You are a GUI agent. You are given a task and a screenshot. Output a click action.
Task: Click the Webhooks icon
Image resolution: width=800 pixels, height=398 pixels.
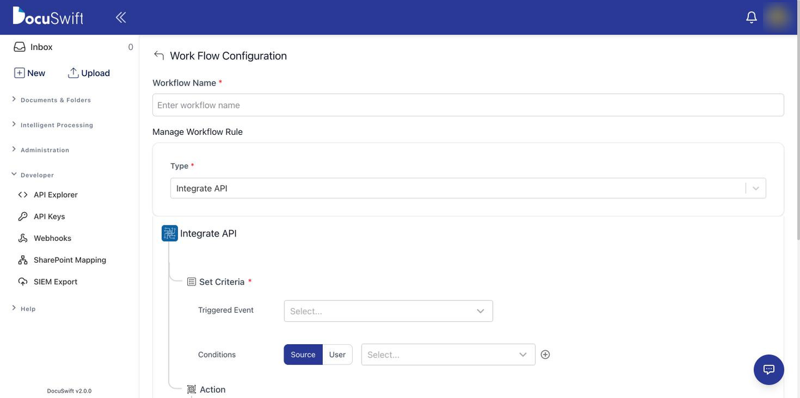23,238
